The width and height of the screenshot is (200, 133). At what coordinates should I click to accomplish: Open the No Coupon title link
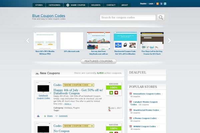[x=61, y=131]
